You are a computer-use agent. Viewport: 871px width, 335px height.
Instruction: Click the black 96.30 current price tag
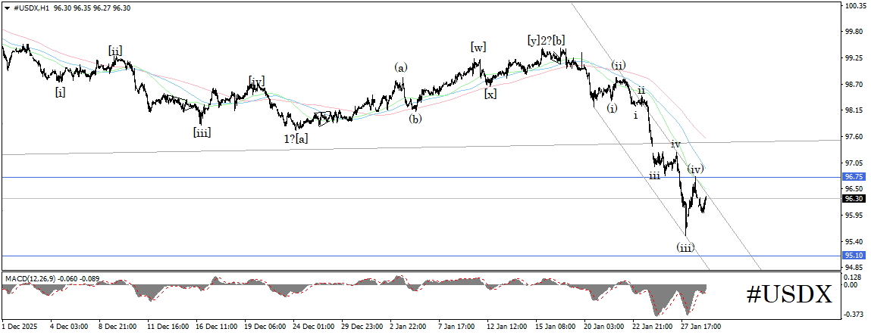(853, 198)
